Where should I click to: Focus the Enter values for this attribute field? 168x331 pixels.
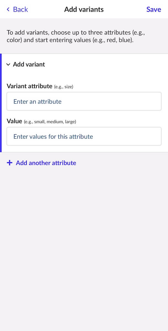click(84, 136)
